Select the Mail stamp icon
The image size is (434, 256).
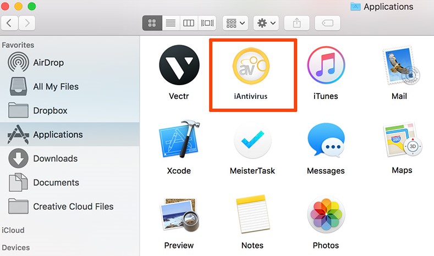[x=401, y=65]
